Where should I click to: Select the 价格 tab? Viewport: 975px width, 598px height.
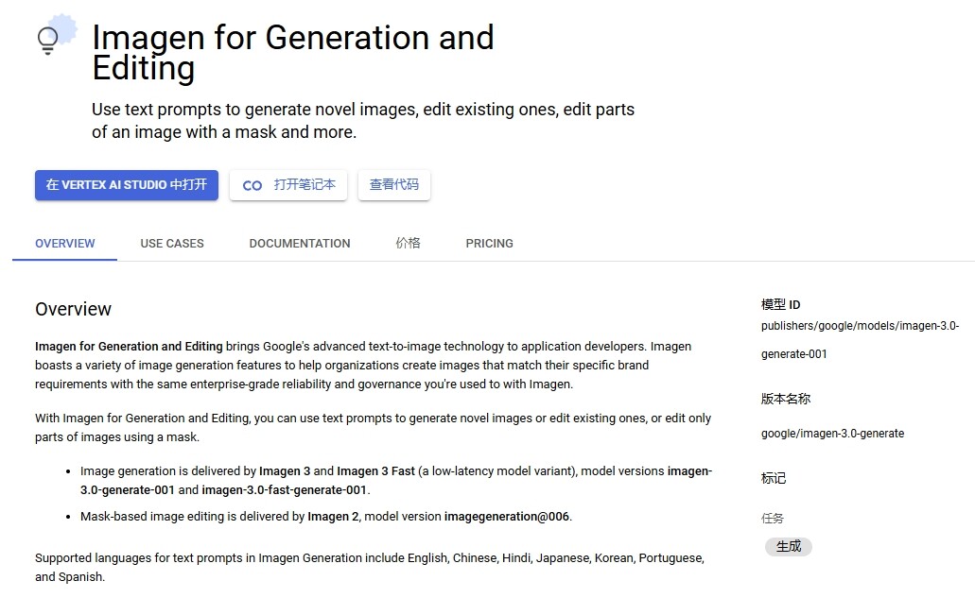408,244
